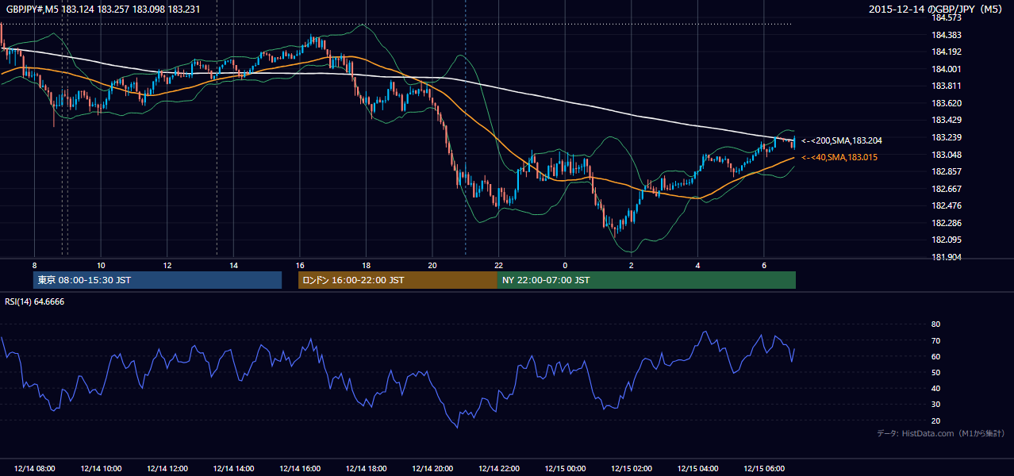Click the 12/14 20:00 time axis label

tap(432, 469)
